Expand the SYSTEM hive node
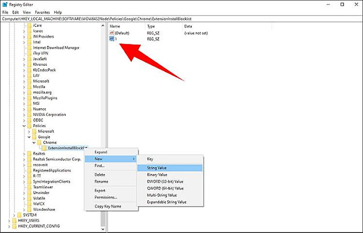 pyautogui.click(x=14, y=215)
